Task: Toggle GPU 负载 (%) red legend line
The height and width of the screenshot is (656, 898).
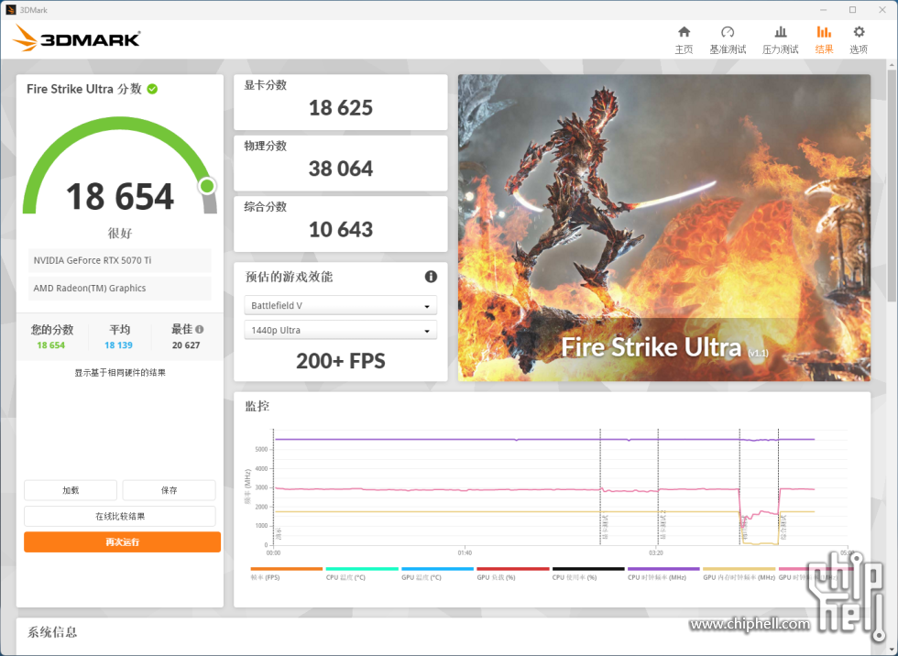Action: tap(512, 574)
